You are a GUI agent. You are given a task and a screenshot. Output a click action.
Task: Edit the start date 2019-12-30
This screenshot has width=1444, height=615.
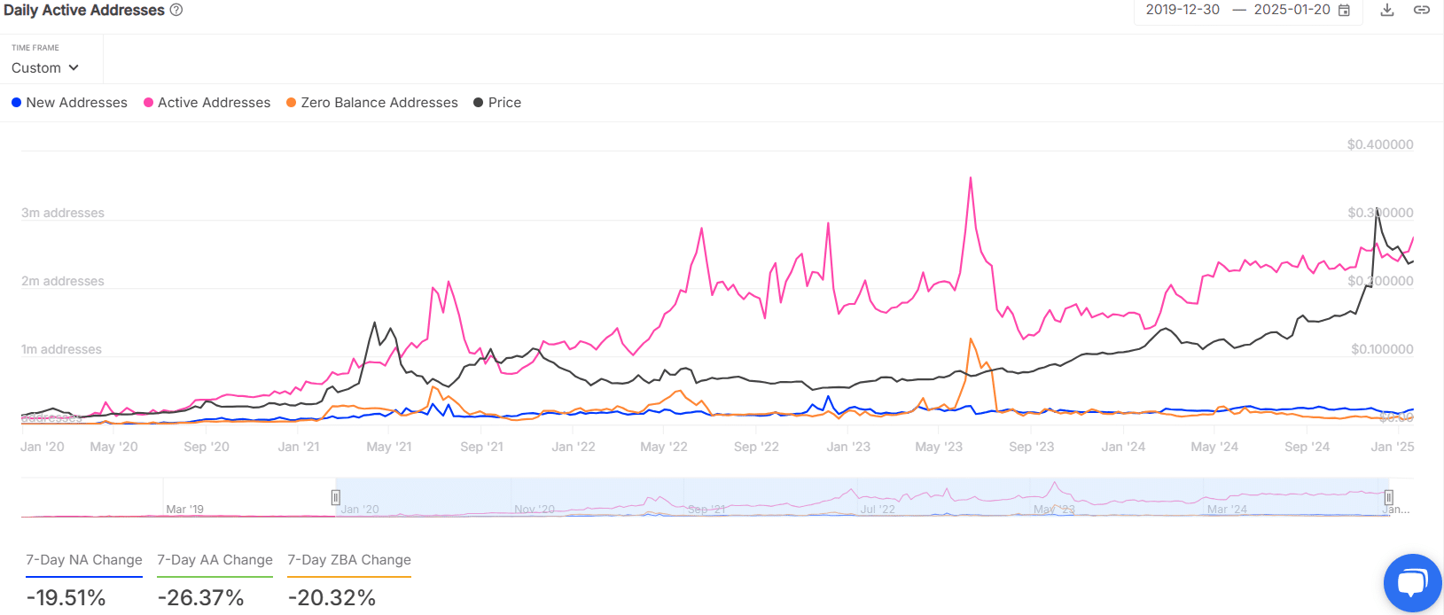[1183, 10]
